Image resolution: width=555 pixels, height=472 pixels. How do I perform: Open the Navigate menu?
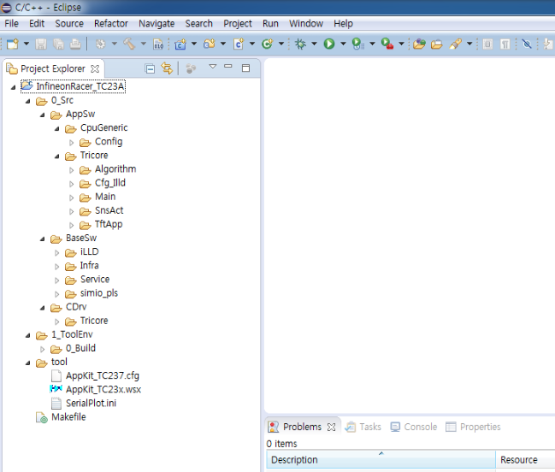pyautogui.click(x=156, y=24)
